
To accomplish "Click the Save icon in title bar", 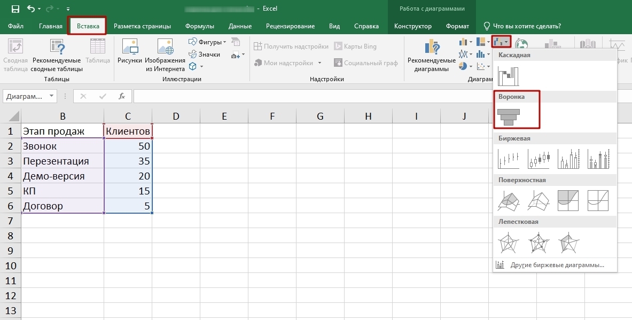I will (x=15, y=9).
